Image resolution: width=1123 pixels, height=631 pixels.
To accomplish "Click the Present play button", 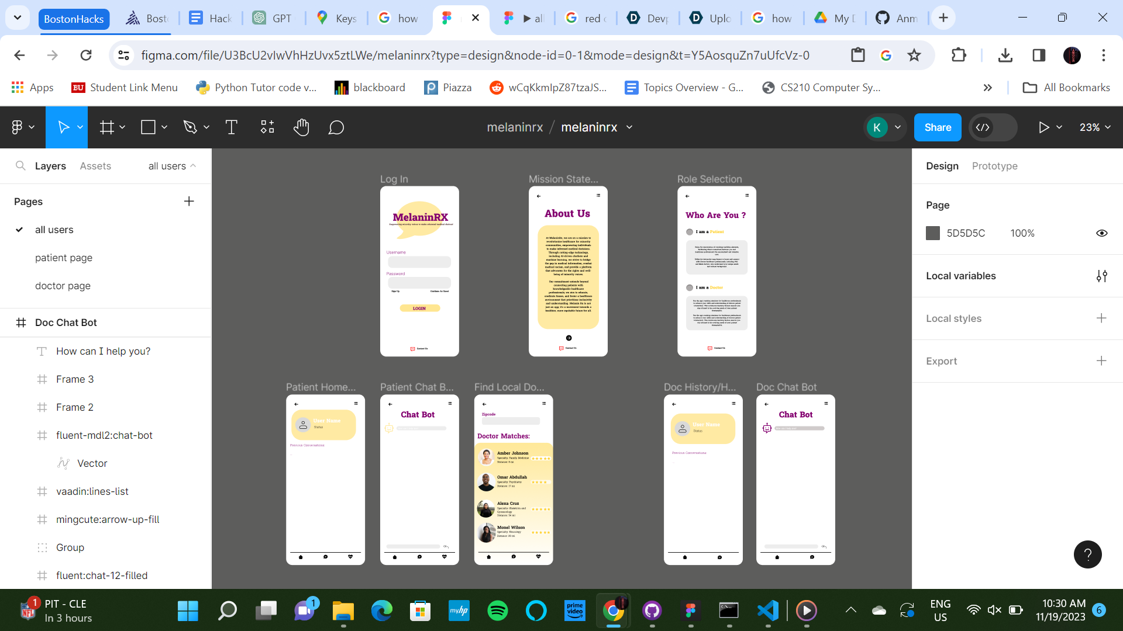I will (x=1043, y=127).
